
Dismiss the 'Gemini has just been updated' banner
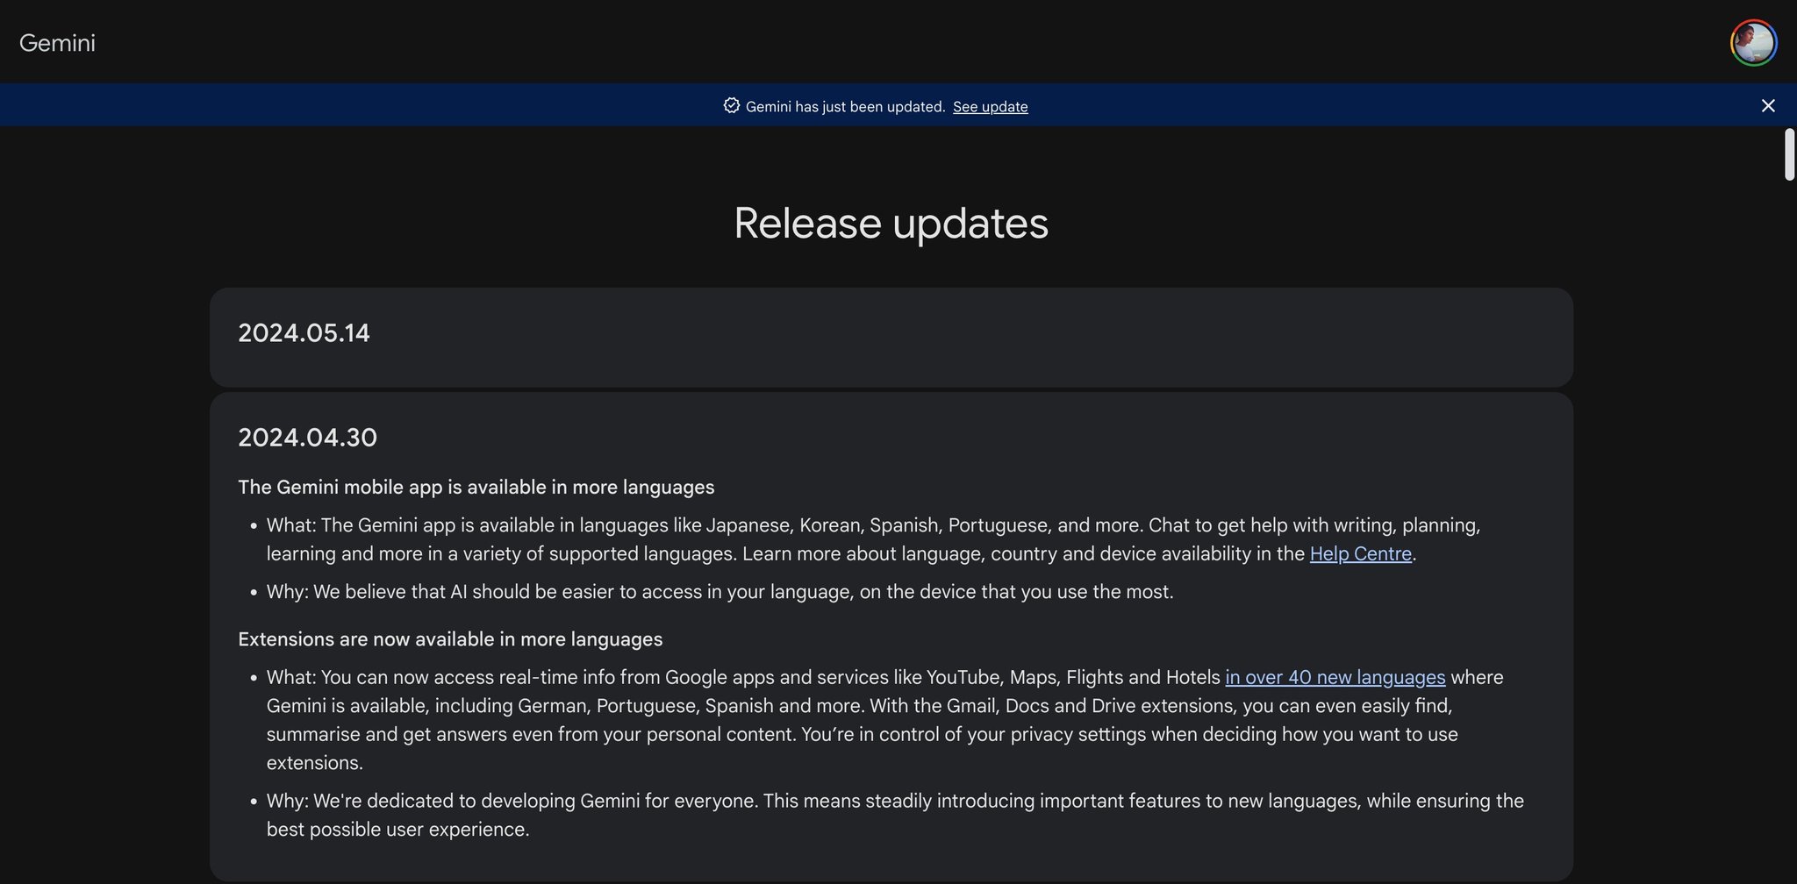(x=1768, y=105)
